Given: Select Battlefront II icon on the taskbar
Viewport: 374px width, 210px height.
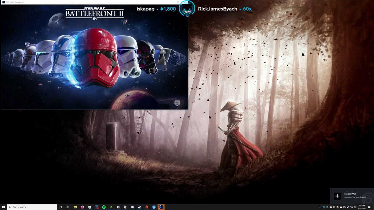Looking at the screenshot, I should (x=161, y=207).
